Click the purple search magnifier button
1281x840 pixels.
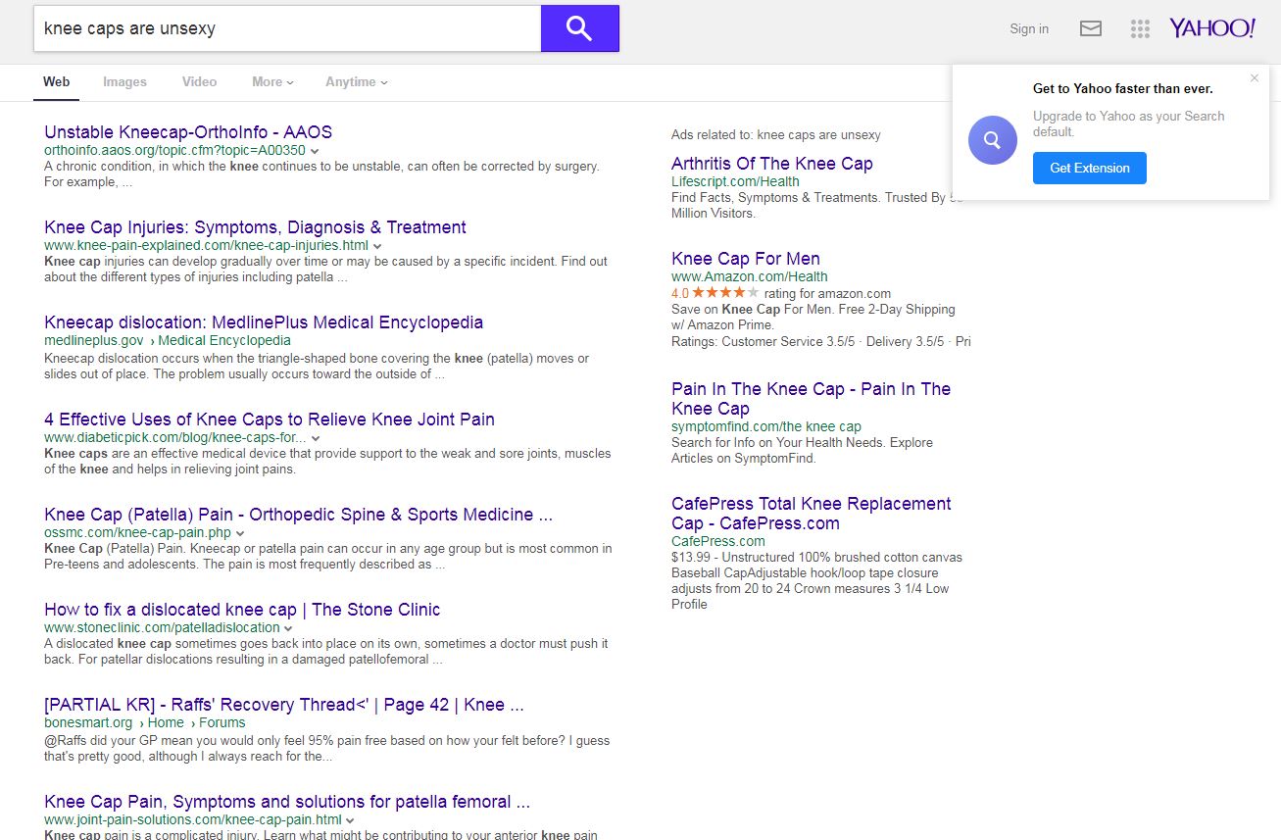579,28
